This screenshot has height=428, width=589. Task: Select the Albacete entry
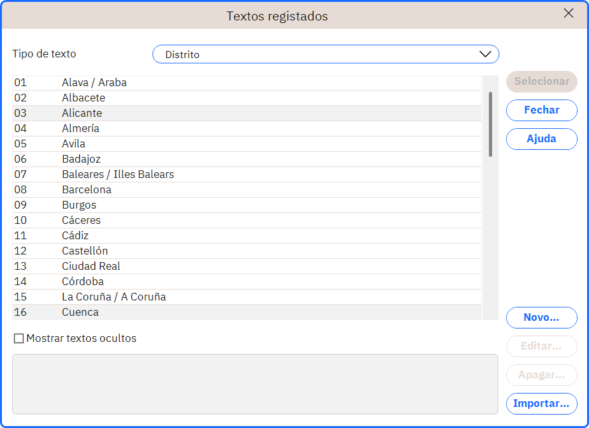pos(247,98)
